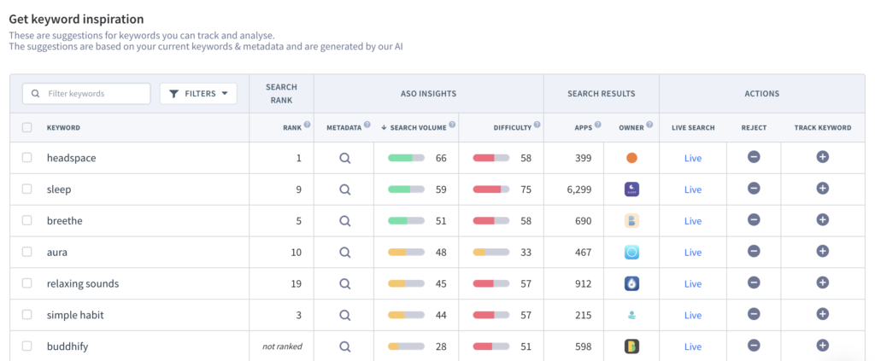Reject the breethe keyword suggestion
875x361 pixels.
[x=754, y=220]
